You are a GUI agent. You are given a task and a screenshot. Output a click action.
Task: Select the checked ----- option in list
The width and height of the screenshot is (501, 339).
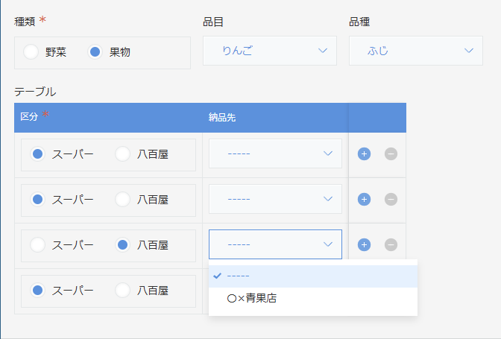click(x=239, y=276)
